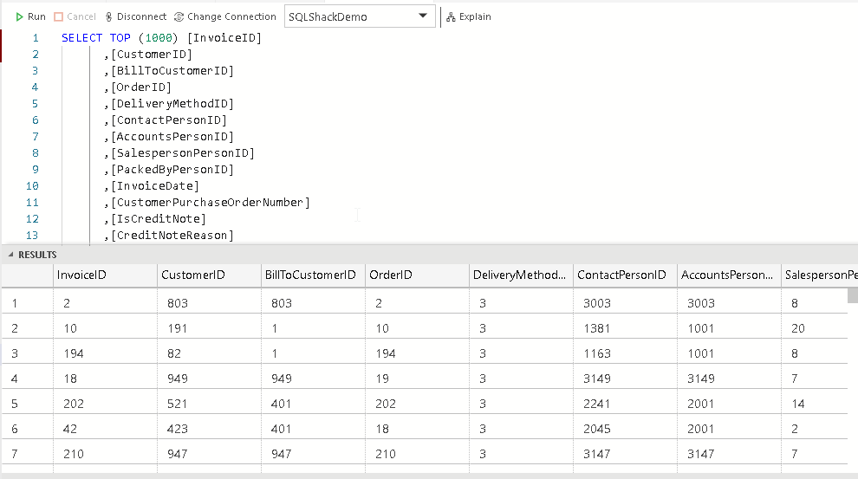Click line number 7 in the gutter
Screen dimensions: 858x479
tap(36, 137)
